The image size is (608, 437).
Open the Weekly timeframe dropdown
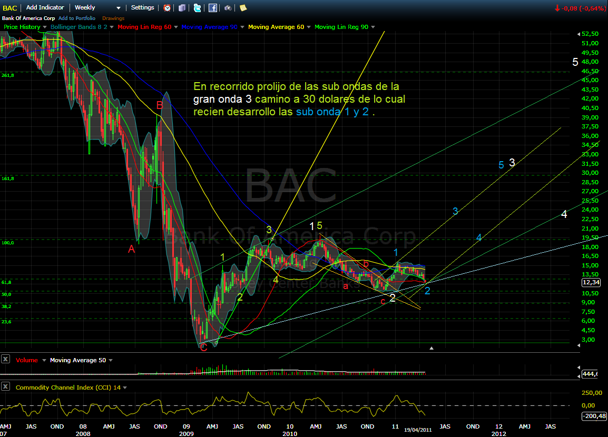[97, 7]
